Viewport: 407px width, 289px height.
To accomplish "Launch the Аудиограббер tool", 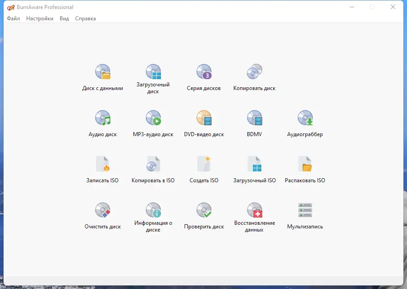I will tap(305, 123).
